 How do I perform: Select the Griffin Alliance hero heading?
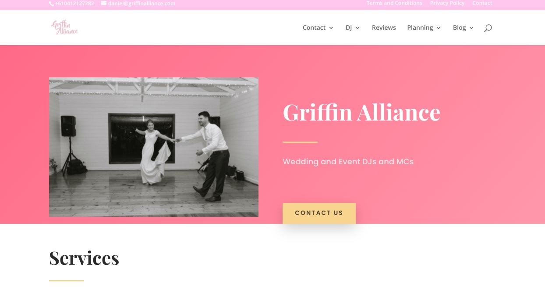[x=361, y=112]
